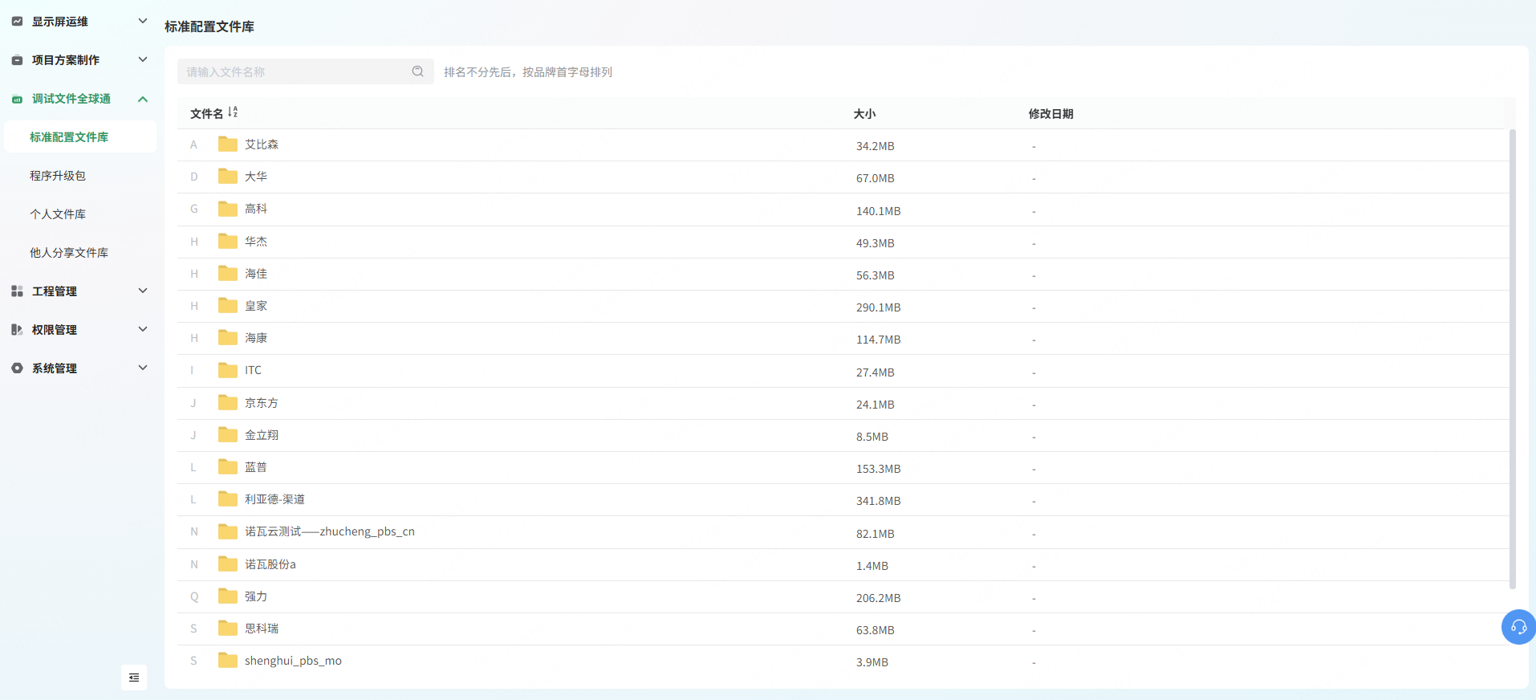This screenshot has width=1536, height=700.
Task: Open the shenghui_pbs_mo folder name
Action: (x=293, y=661)
